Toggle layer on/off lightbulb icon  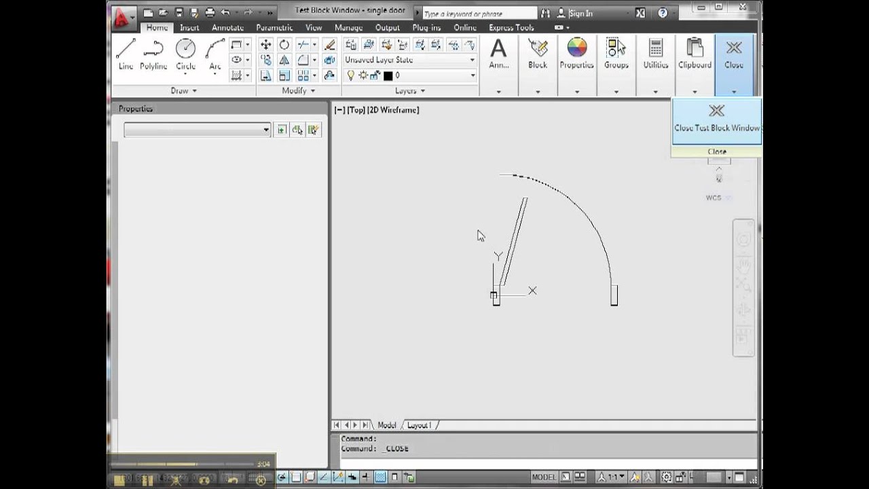pyautogui.click(x=351, y=75)
